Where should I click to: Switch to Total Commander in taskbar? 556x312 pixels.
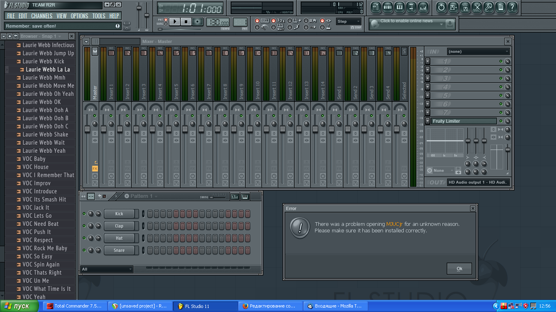[x=75, y=306]
